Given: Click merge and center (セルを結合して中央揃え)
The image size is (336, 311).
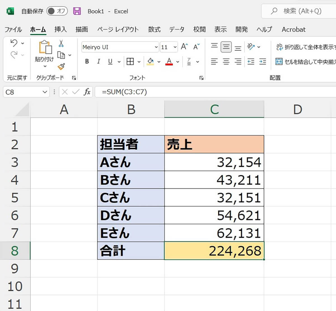Looking at the screenshot, I should point(306,61).
